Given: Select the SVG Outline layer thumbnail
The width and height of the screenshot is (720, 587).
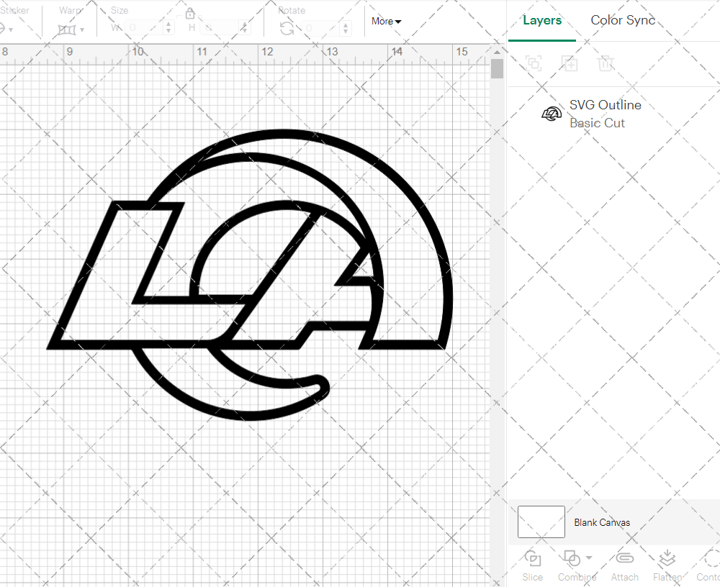Looking at the screenshot, I should pos(552,114).
